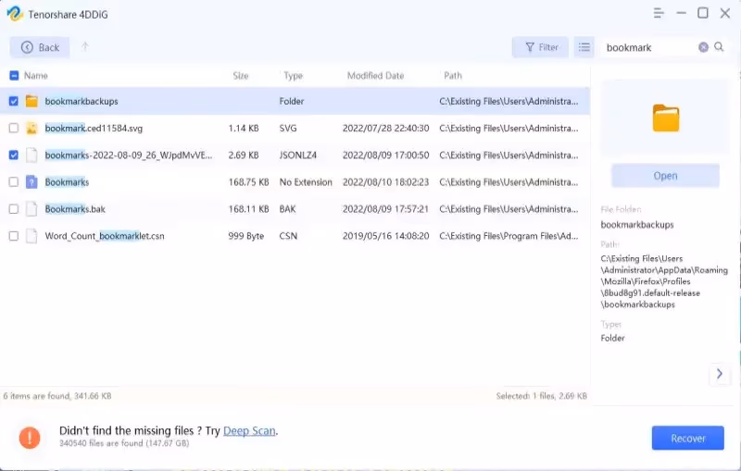The width and height of the screenshot is (741, 471).
Task: Click the No Extension type cell
Action: pyautogui.click(x=306, y=181)
